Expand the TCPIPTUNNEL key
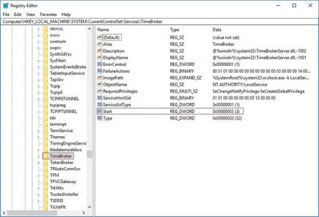The height and width of the screenshot is (217, 319). point(38,111)
